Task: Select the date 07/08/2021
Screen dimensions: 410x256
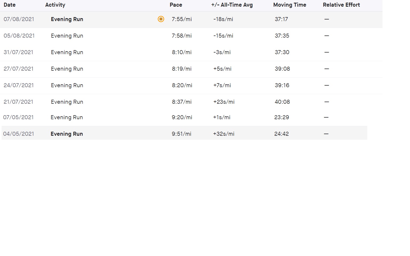Action: tap(19, 19)
